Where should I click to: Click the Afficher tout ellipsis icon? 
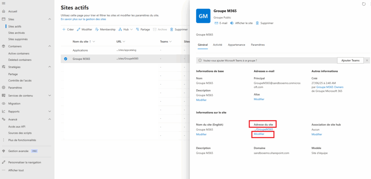point(4,170)
